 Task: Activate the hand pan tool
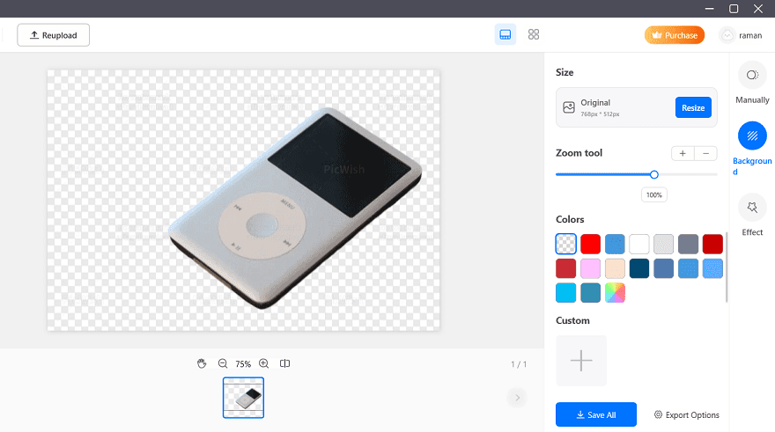202,363
